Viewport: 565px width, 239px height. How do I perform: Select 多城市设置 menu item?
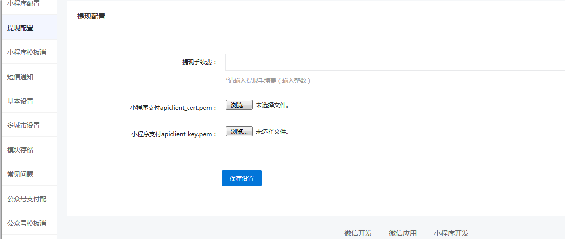pyautogui.click(x=29, y=125)
